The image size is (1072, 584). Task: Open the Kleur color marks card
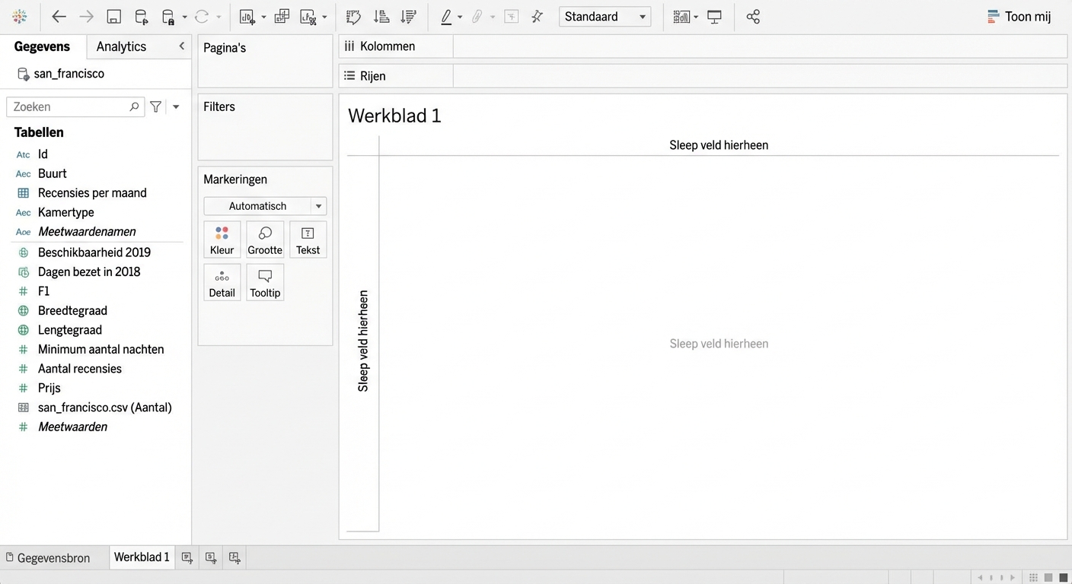point(222,240)
